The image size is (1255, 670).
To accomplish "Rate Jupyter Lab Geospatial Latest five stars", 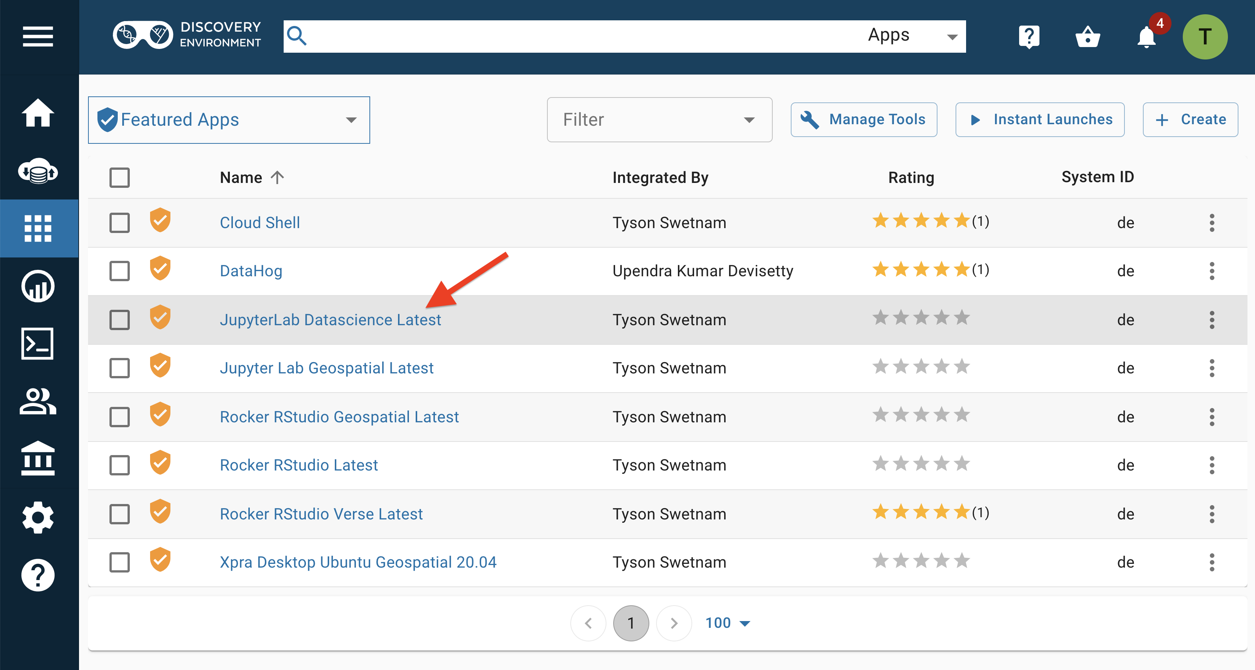I will pyautogui.click(x=962, y=367).
